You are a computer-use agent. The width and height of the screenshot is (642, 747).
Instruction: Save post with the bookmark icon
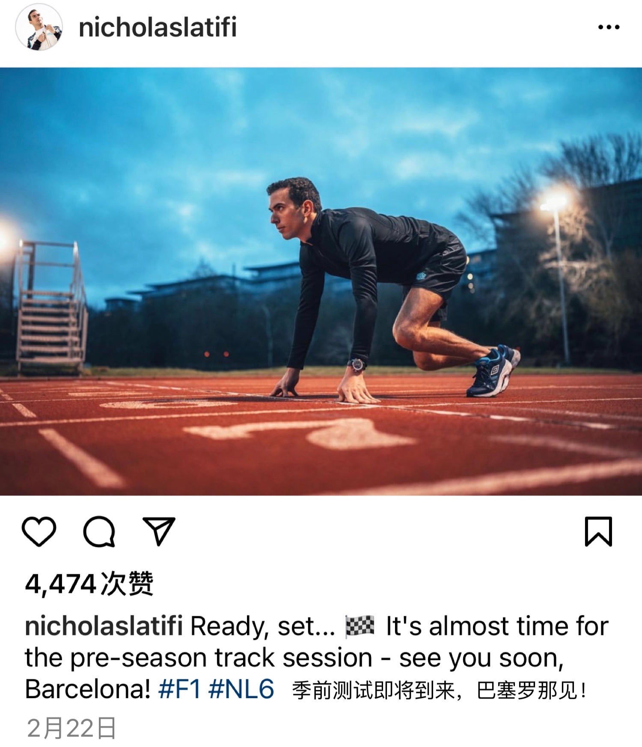(598, 531)
